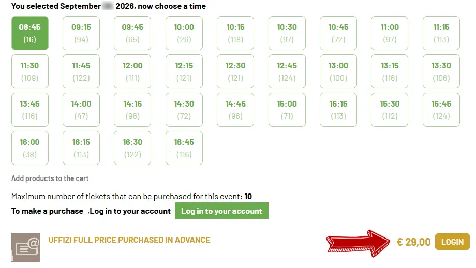Click the green Log in to your account button
The width and height of the screenshot is (476, 268).
click(221, 211)
